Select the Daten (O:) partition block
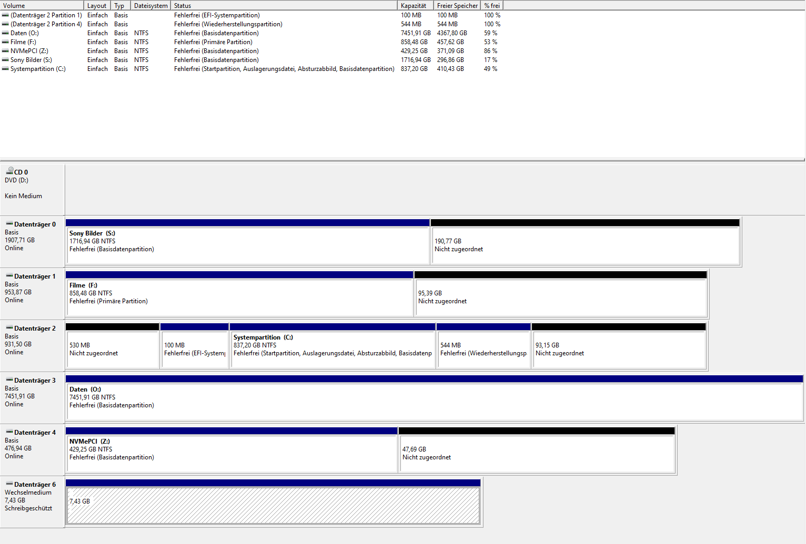 point(435,398)
